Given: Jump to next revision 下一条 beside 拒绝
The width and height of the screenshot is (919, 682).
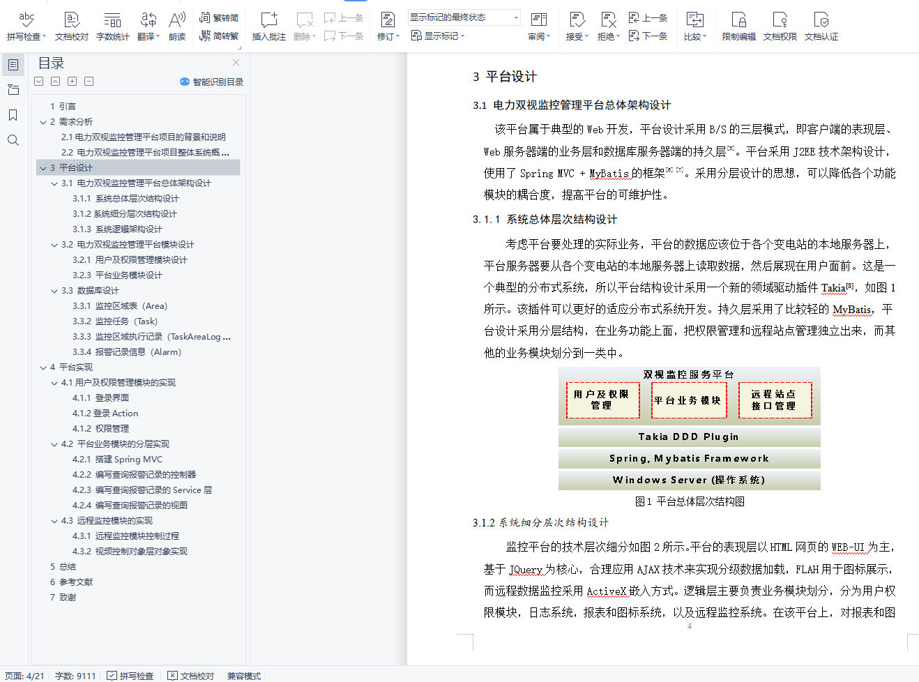Looking at the screenshot, I should 648,36.
